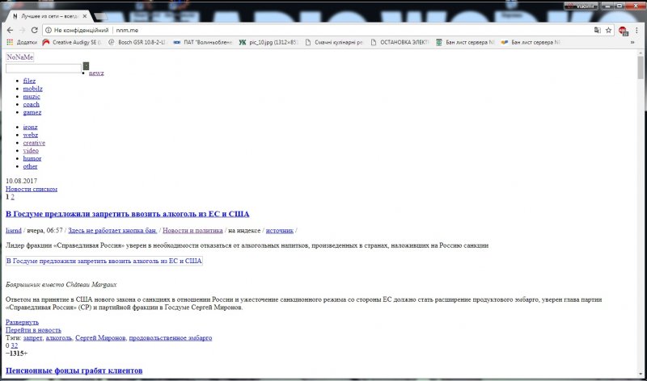Open the webz section link
647x381 pixels.
[x=31, y=135]
